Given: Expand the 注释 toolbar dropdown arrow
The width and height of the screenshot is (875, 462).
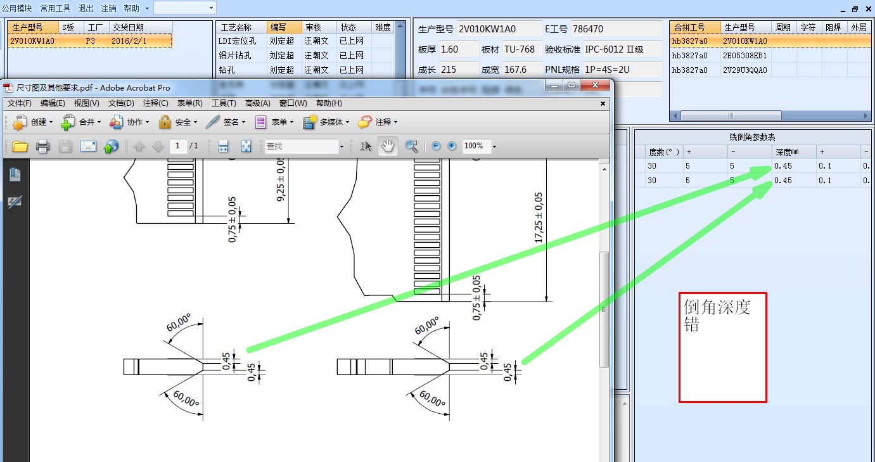Looking at the screenshot, I should pos(396,122).
